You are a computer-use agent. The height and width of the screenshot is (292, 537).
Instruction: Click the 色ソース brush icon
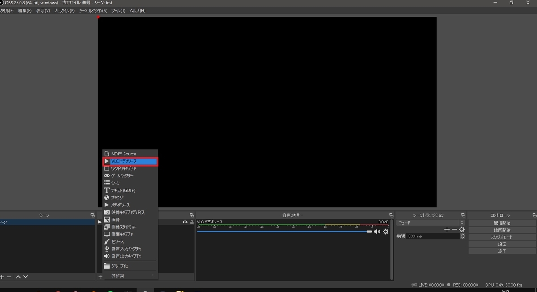click(107, 241)
